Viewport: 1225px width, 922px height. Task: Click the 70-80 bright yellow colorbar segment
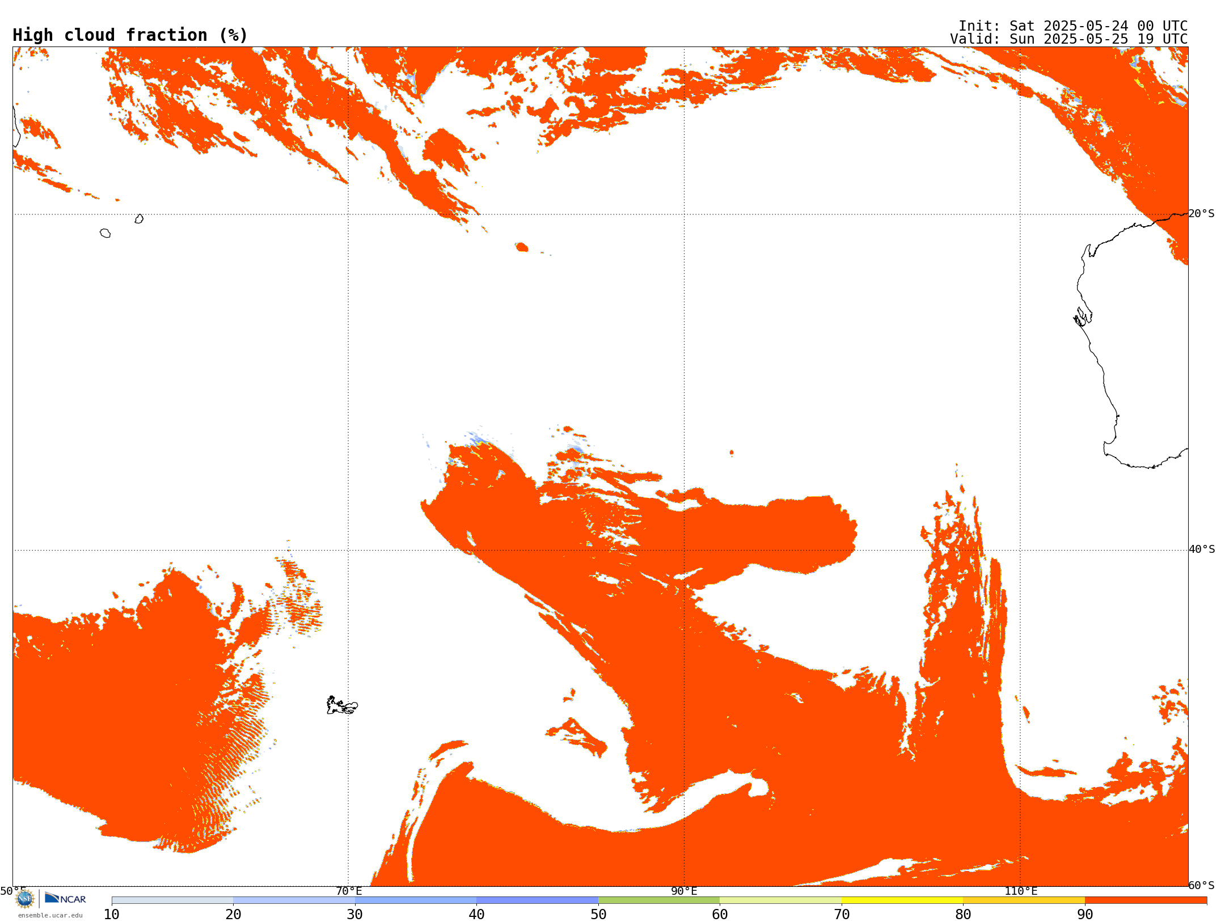[x=902, y=900]
